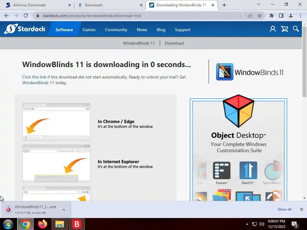Open the network tray icon
This screenshot has width=307, height=230.
(254, 224)
